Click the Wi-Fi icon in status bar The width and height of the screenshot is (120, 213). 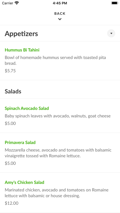[17, 3]
